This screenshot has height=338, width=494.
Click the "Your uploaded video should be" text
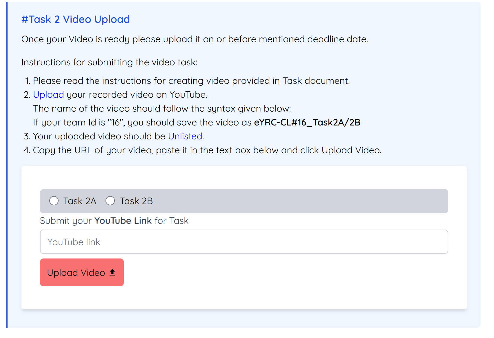point(99,136)
